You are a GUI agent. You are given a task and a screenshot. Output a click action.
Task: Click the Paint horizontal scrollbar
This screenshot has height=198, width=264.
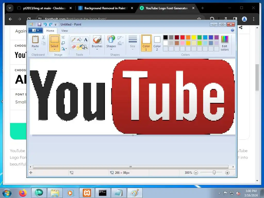[x=131, y=167]
